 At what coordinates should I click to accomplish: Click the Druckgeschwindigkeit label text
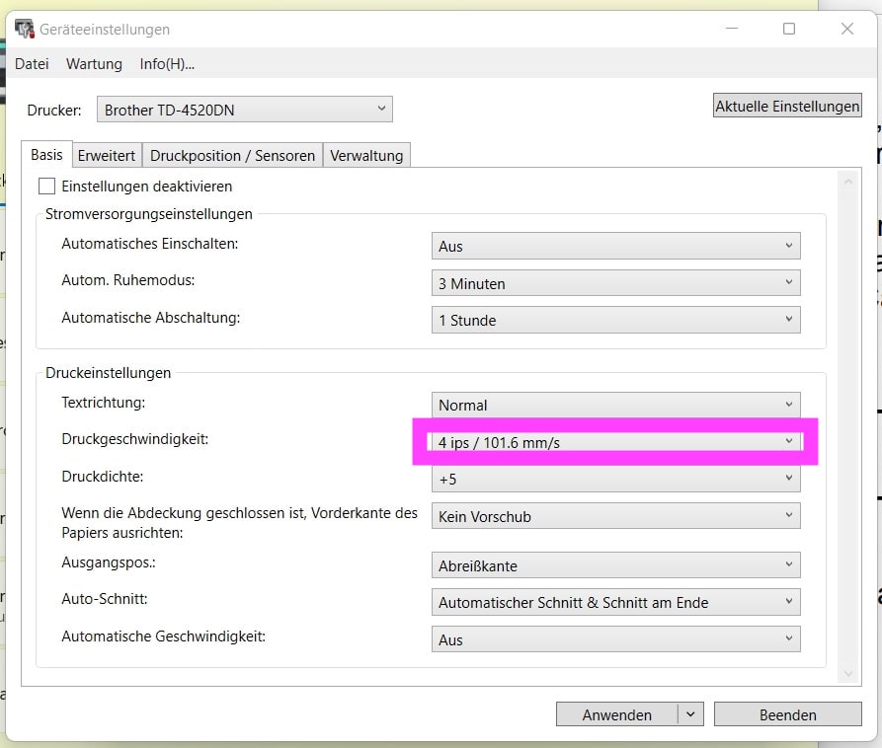tap(135, 439)
